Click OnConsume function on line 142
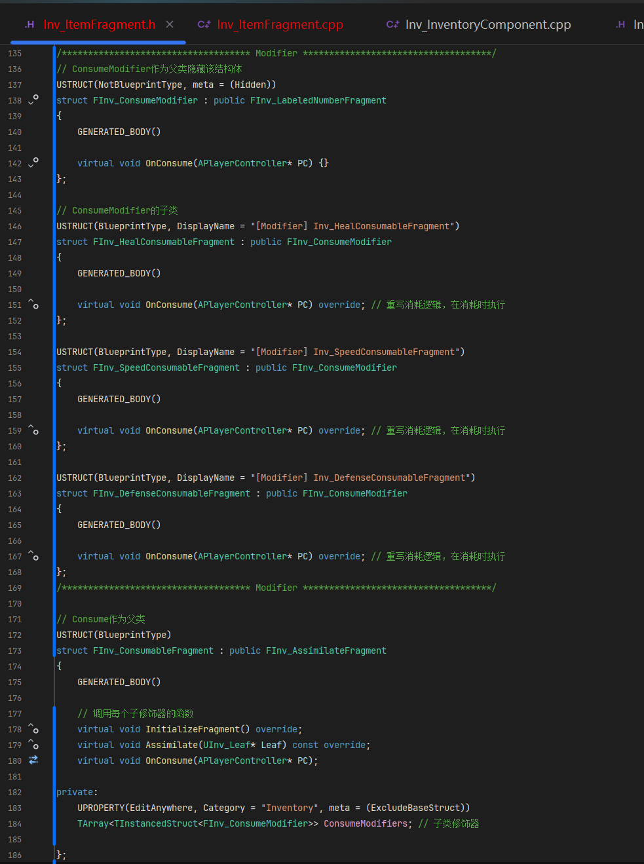 coord(169,163)
